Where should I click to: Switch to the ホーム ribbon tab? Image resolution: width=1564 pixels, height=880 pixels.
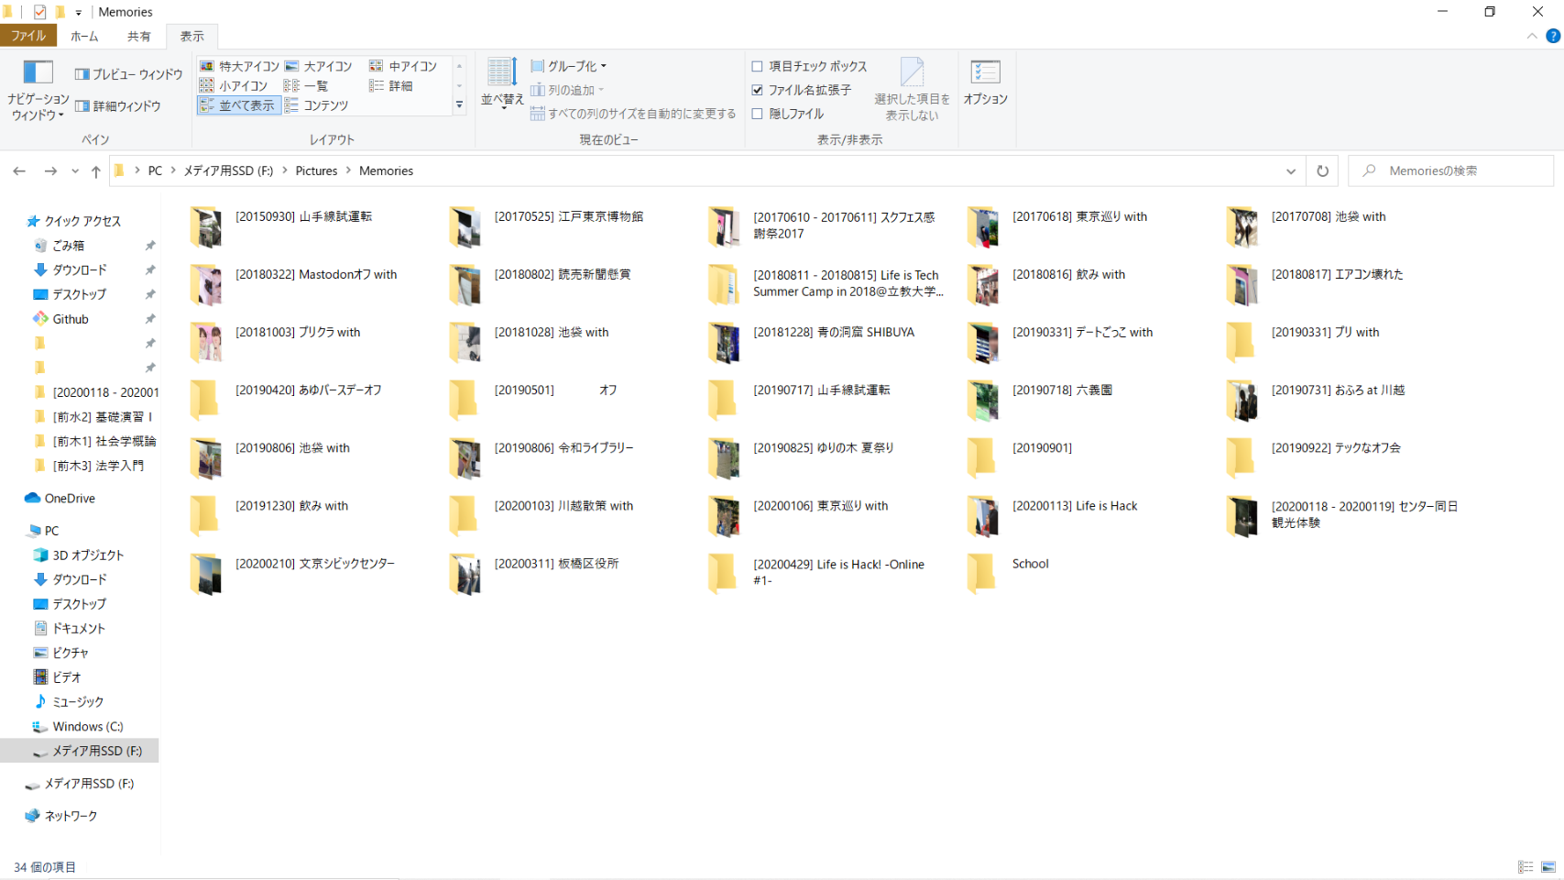84,37
